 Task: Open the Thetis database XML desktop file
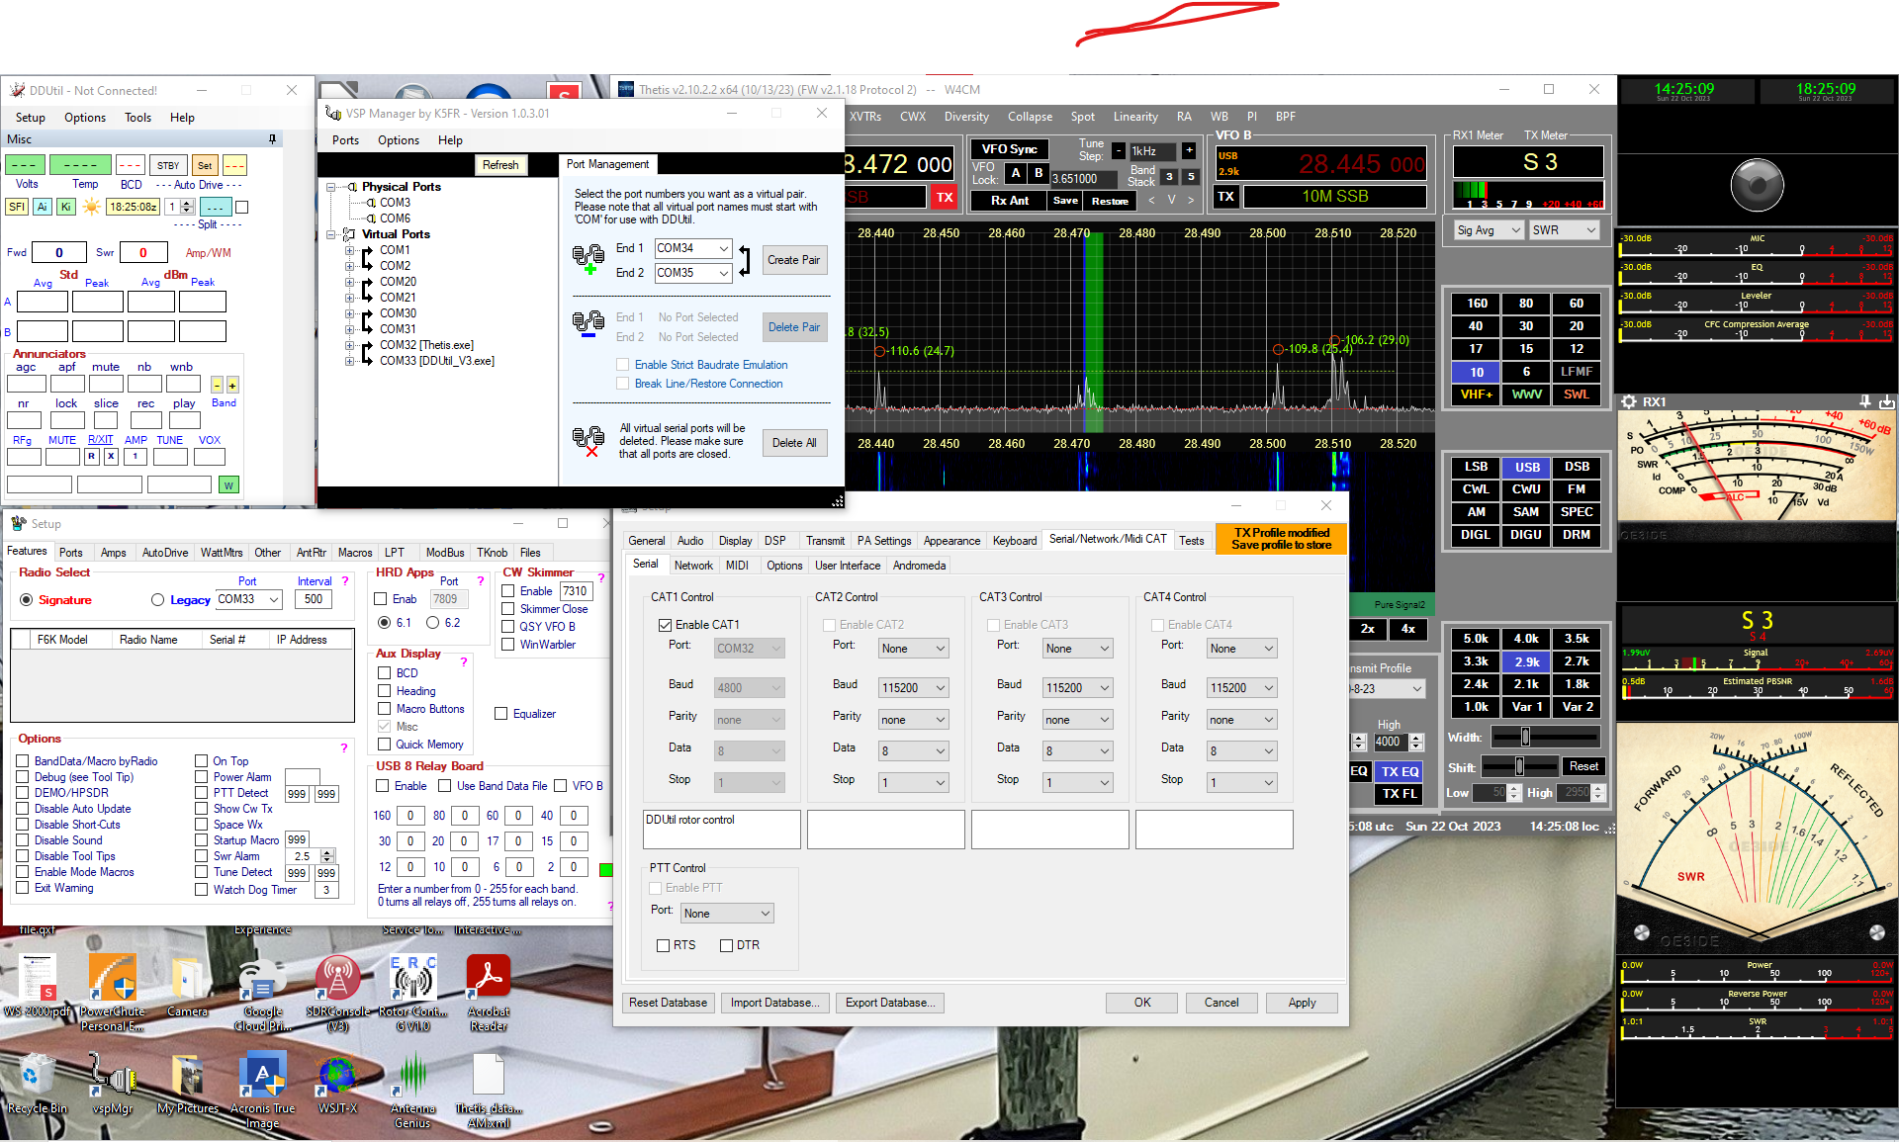pos(489,1090)
